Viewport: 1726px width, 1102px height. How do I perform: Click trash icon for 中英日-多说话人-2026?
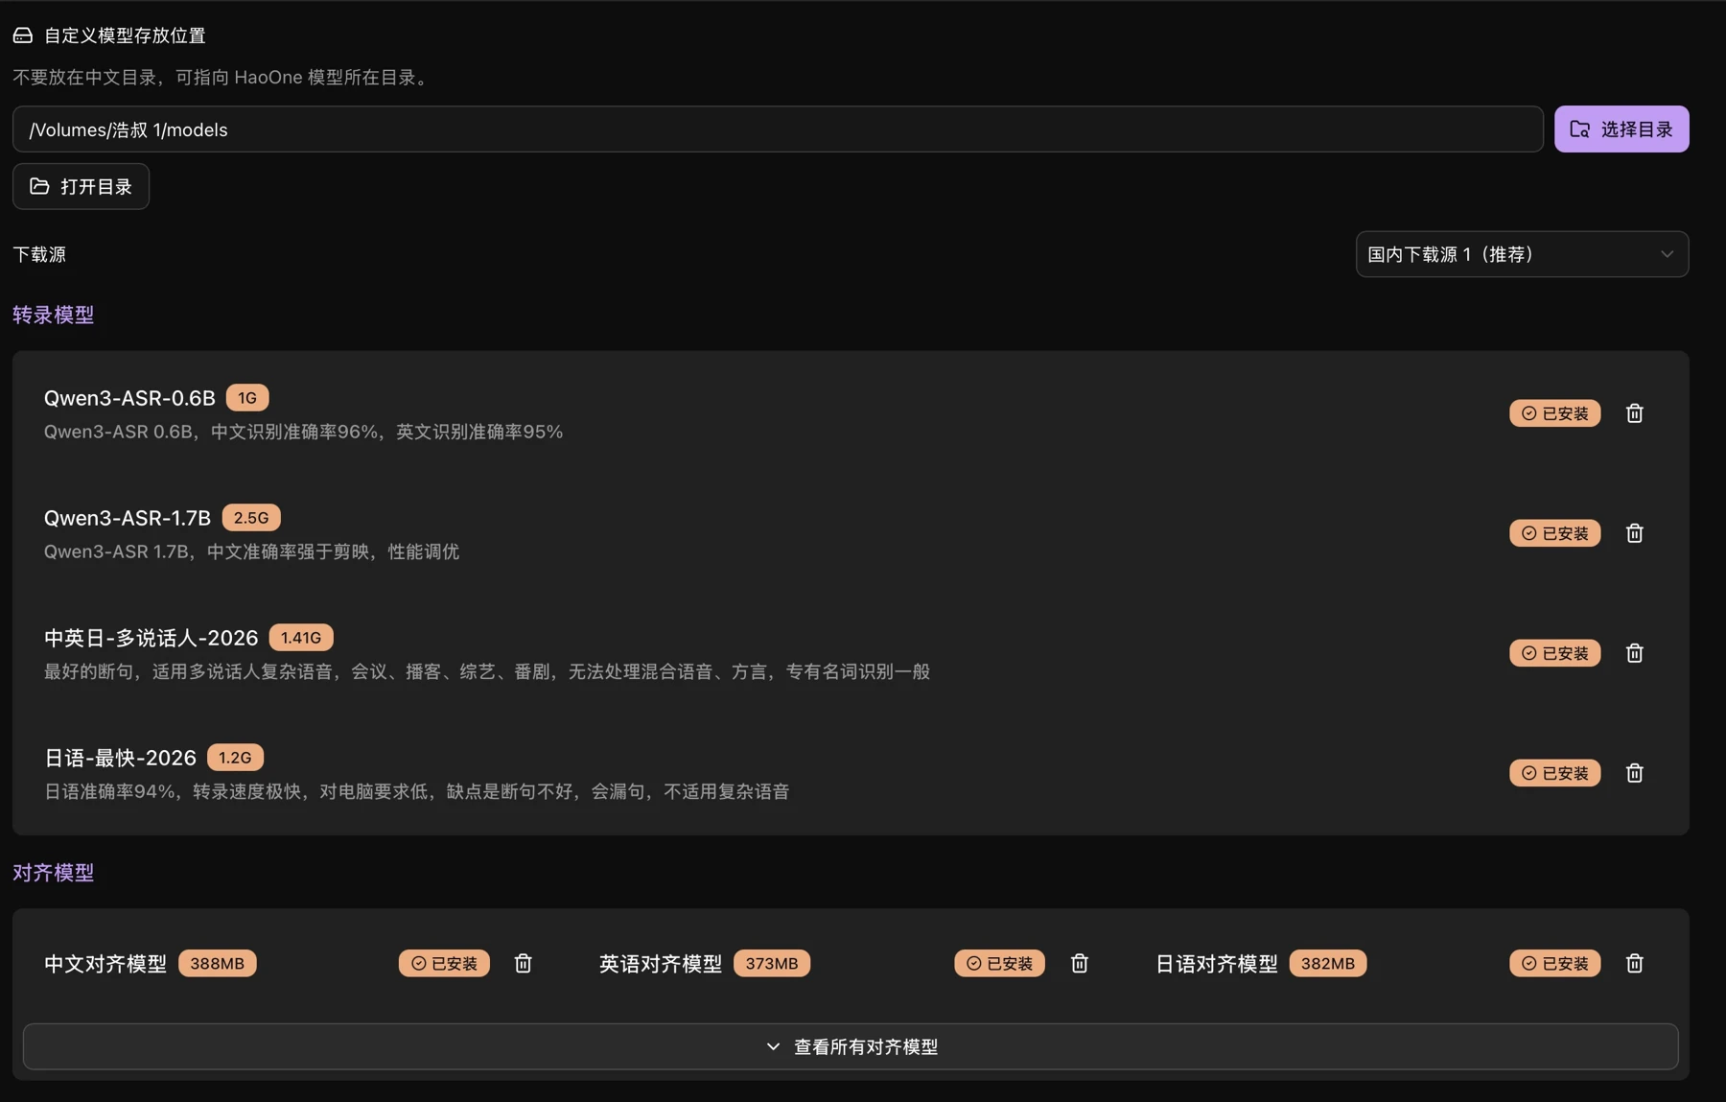[1635, 653]
